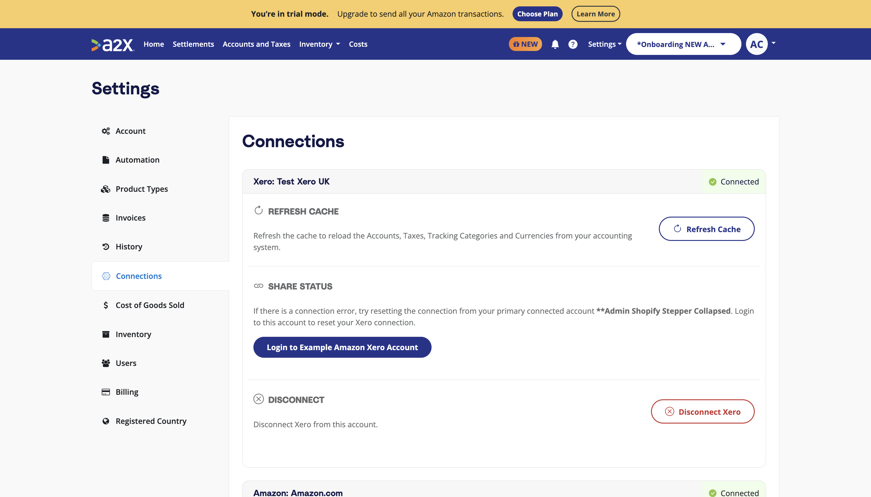
Task: Expand the Inventory dropdown in top nav
Action: point(320,44)
